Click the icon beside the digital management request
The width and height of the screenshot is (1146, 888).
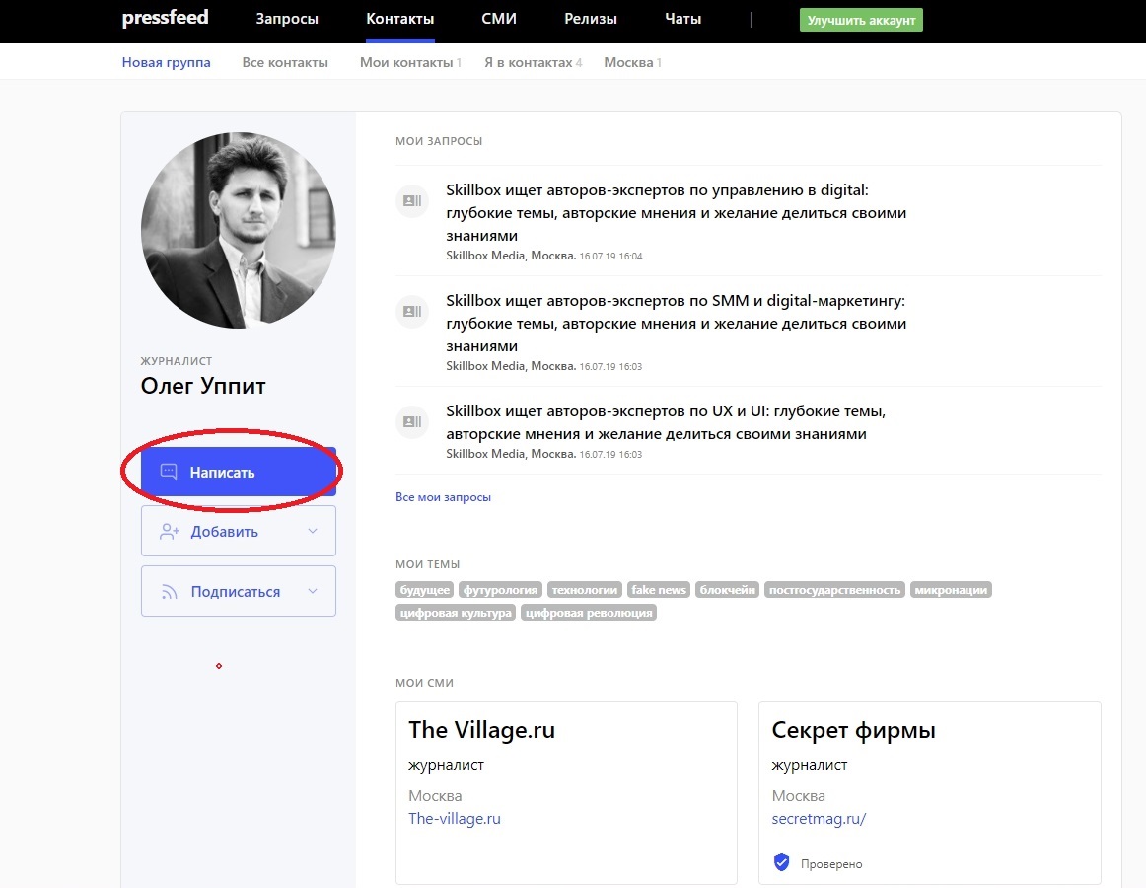[411, 201]
